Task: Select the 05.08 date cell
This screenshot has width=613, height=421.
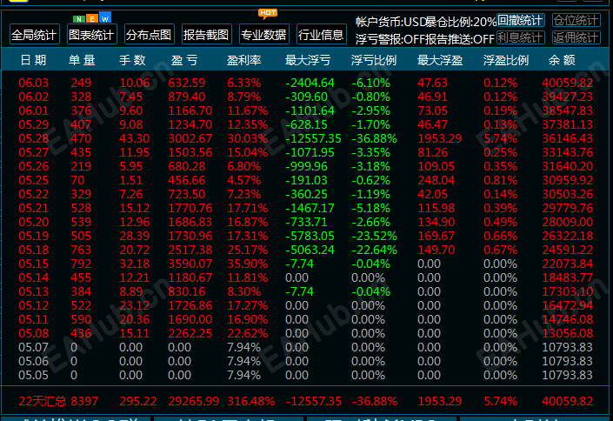Action: (x=34, y=334)
